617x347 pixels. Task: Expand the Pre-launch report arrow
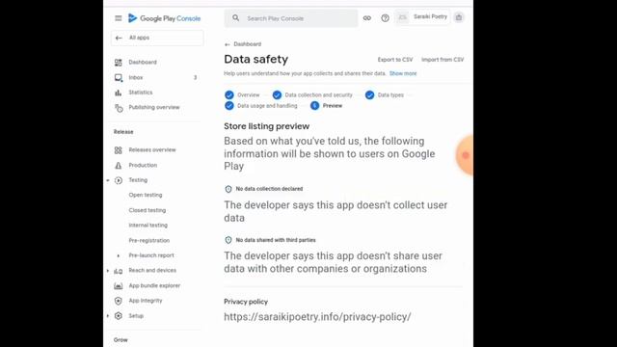point(118,255)
